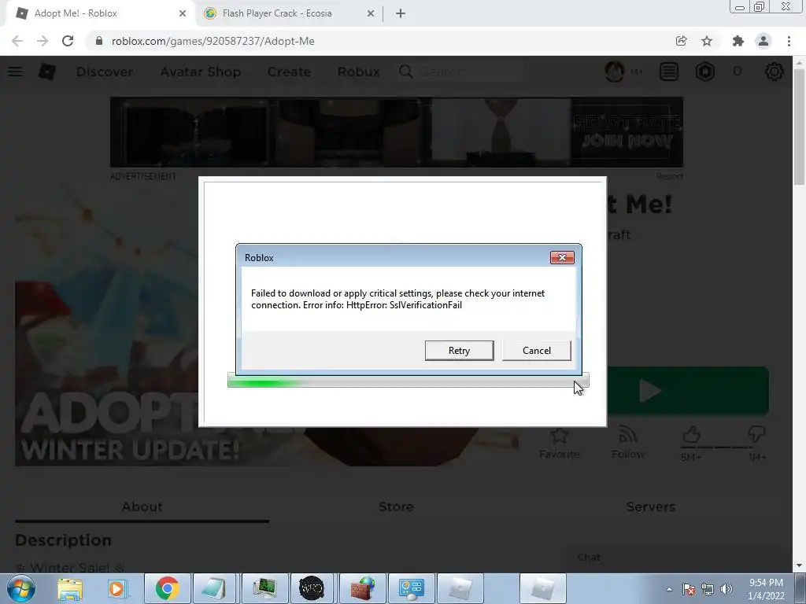This screenshot has height=604, width=806.
Task: Close the Flash Player Crack tab
Action: coord(371,13)
